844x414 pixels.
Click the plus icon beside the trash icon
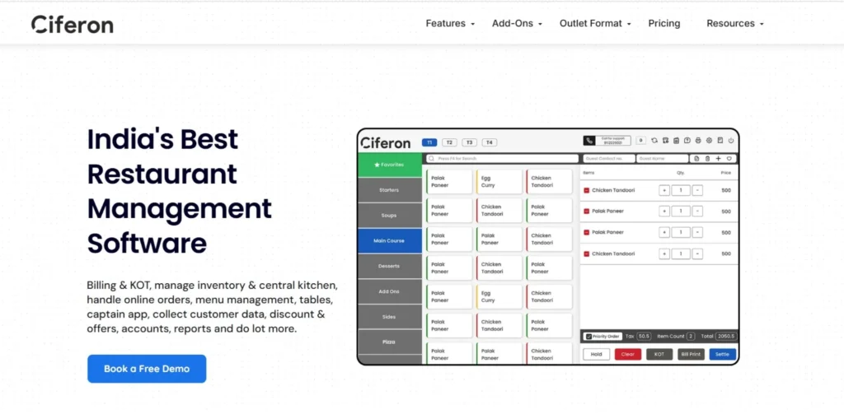718,159
